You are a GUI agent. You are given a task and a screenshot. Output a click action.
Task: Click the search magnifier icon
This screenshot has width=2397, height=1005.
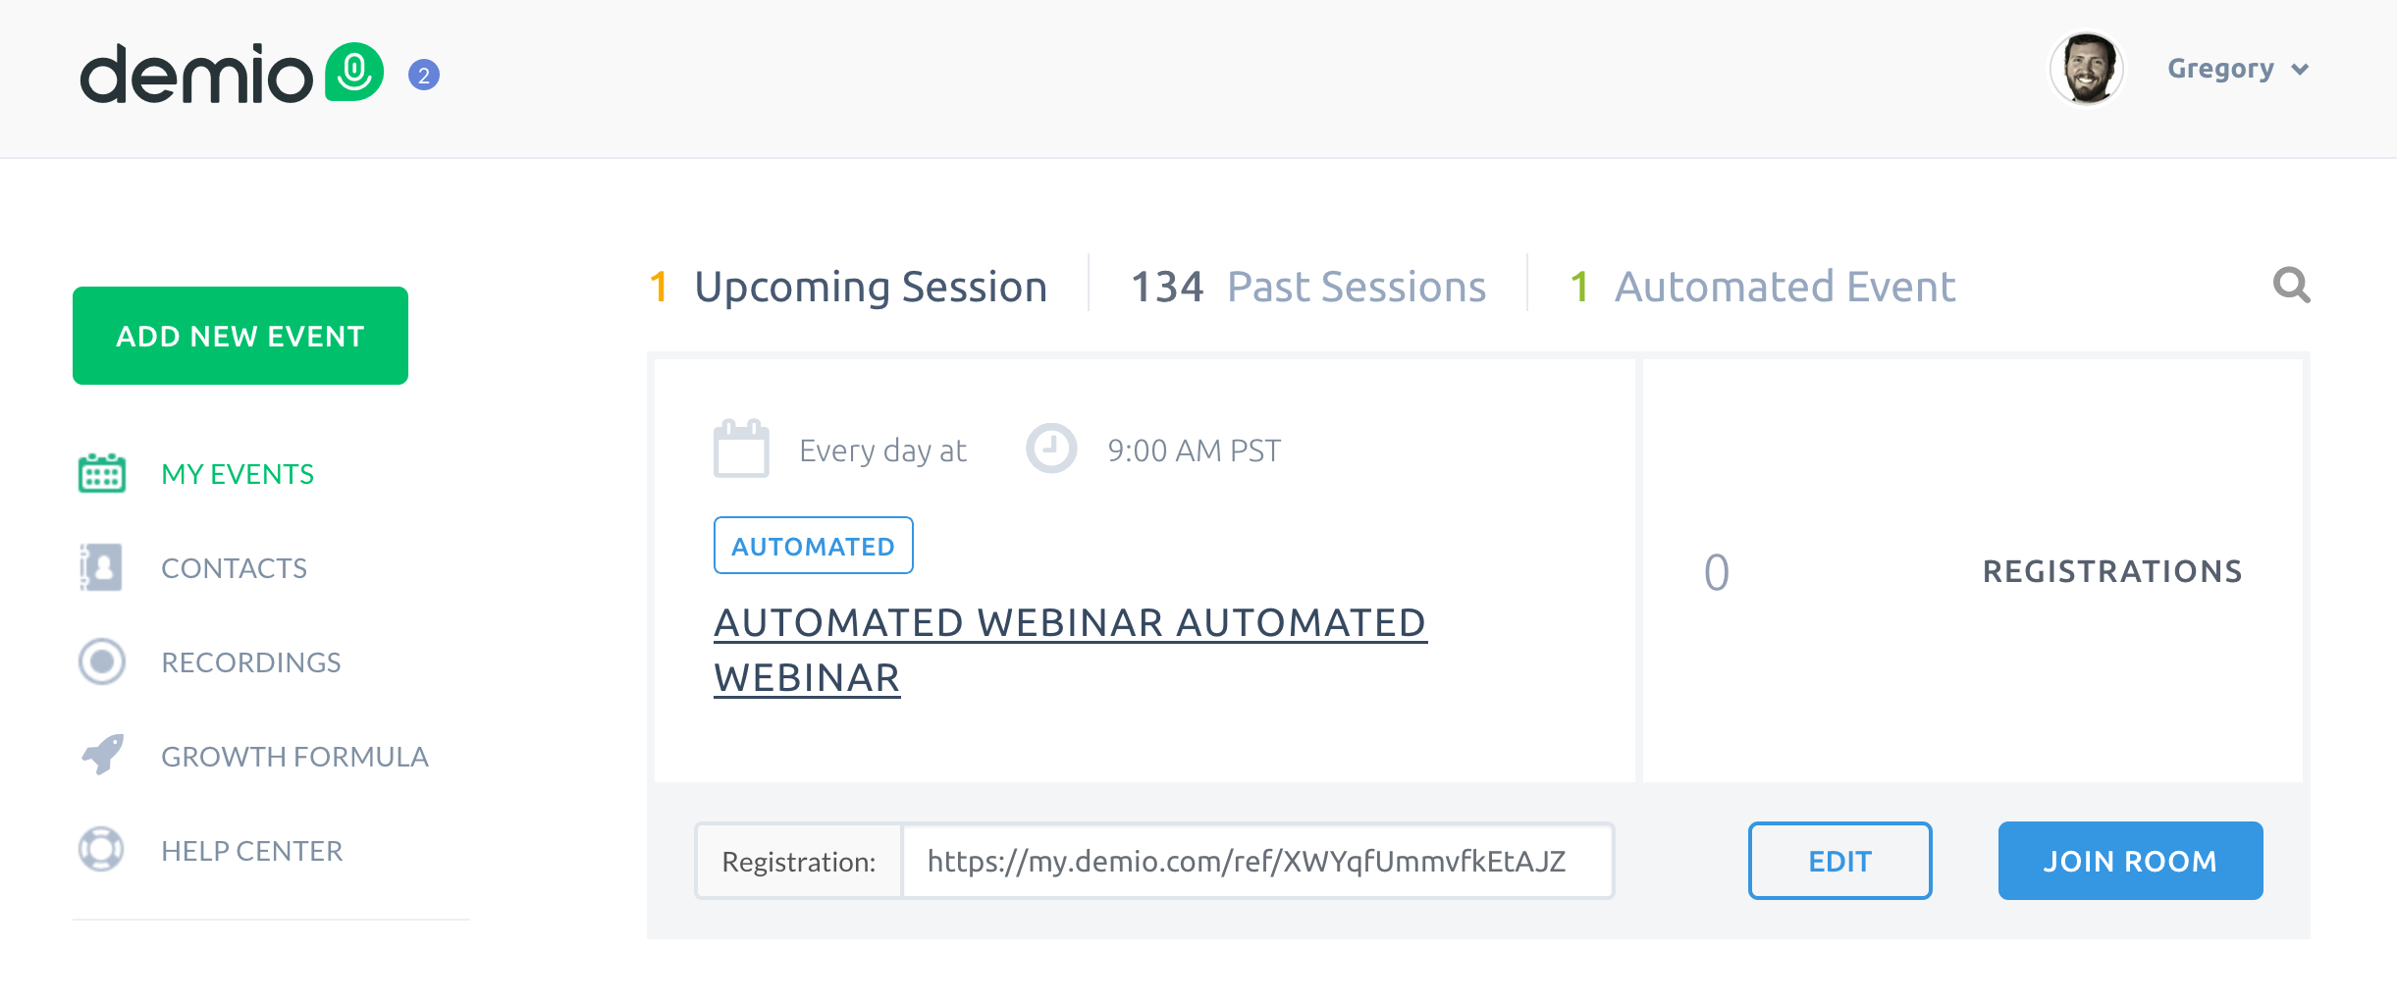[x=2290, y=286]
